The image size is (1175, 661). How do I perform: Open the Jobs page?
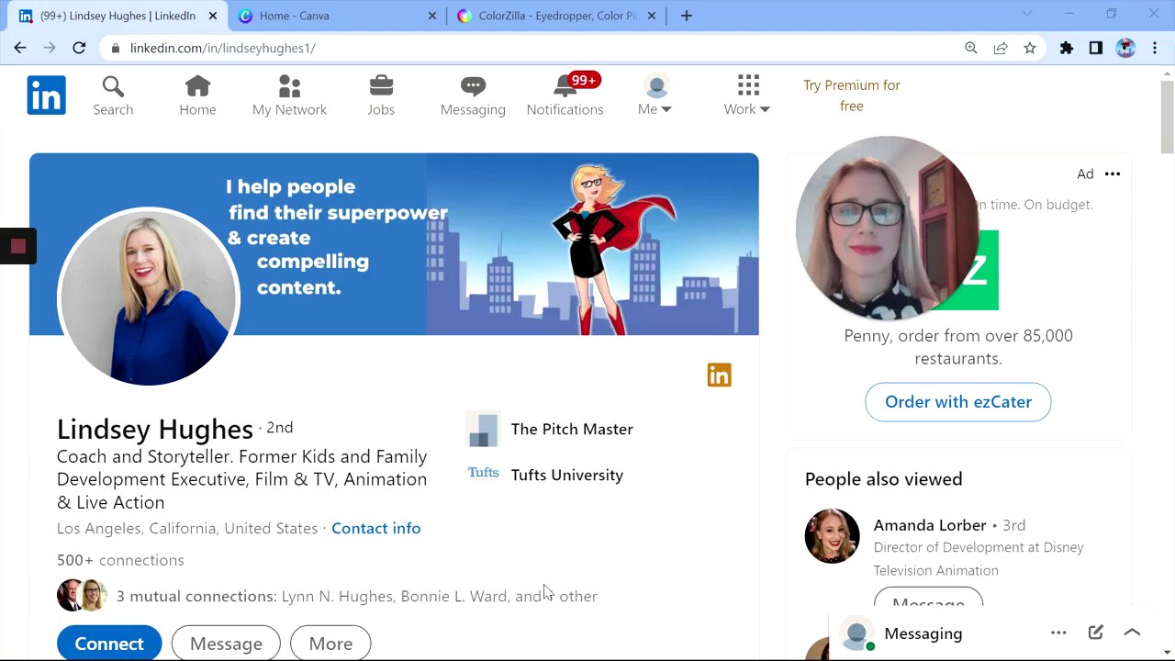pyautogui.click(x=381, y=96)
